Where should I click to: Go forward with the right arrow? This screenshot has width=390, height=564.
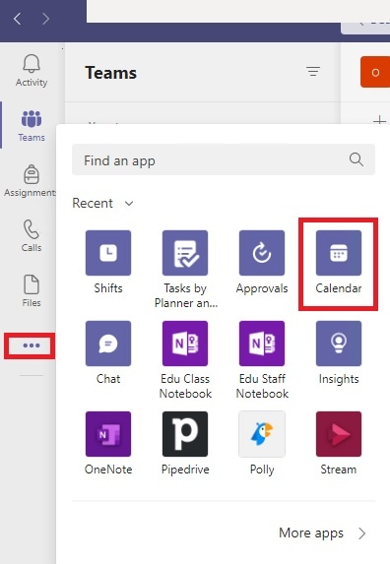click(x=45, y=19)
